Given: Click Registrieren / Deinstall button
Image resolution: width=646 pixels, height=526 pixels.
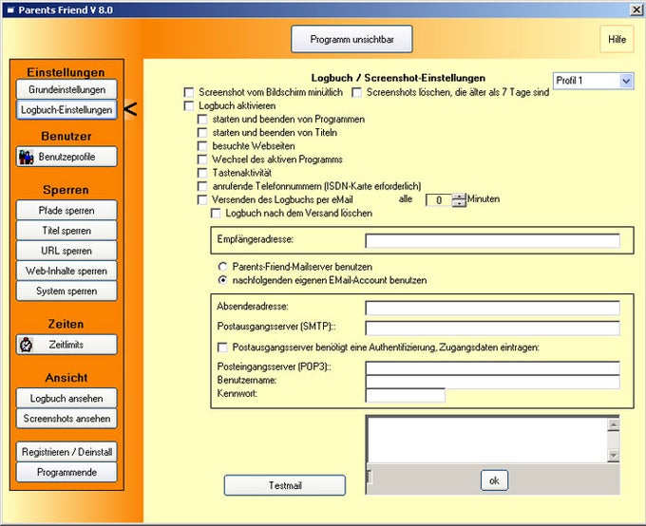Looking at the screenshot, I should point(66,452).
